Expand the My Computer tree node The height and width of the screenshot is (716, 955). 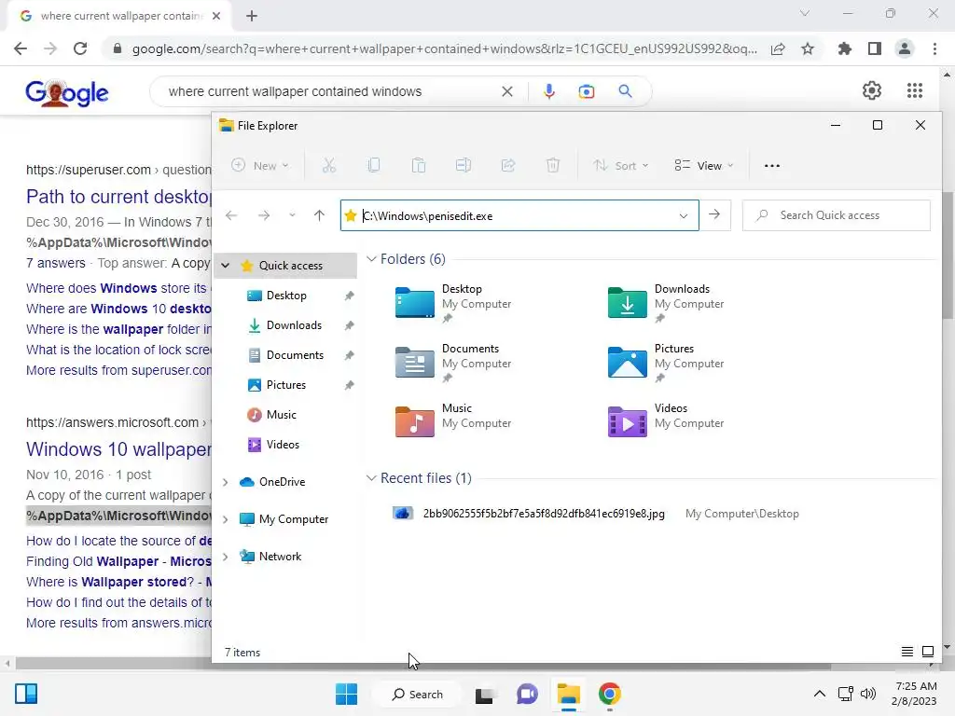tap(226, 519)
